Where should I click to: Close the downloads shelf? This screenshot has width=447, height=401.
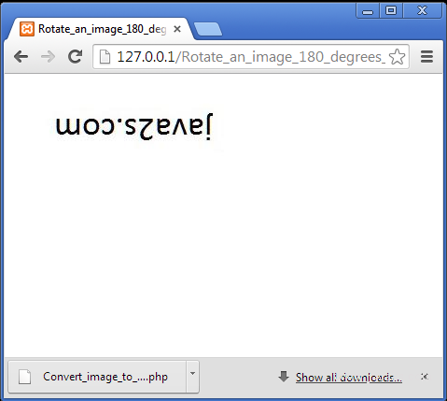tap(425, 377)
